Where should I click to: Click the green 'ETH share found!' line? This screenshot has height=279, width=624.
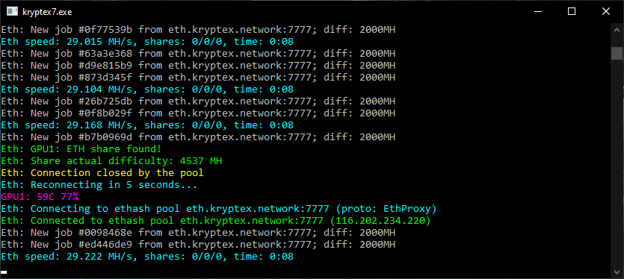pos(81,149)
